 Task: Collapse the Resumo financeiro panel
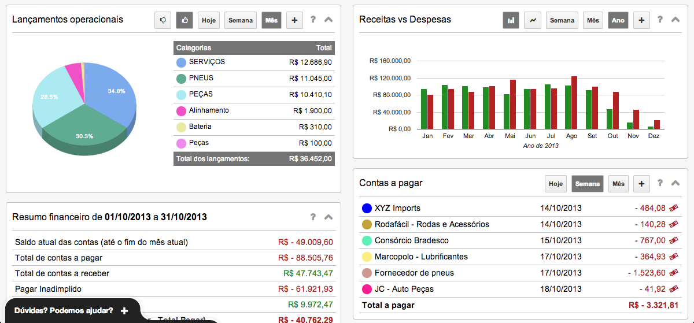[328, 217]
